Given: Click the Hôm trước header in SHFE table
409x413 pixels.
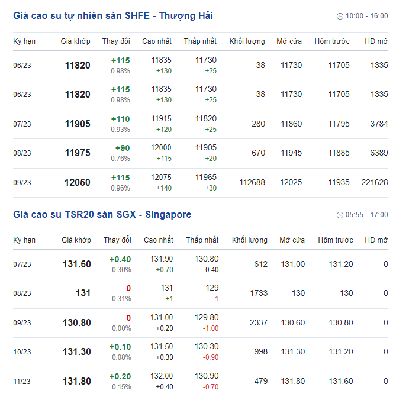Looking at the screenshot, I should (x=332, y=41).
